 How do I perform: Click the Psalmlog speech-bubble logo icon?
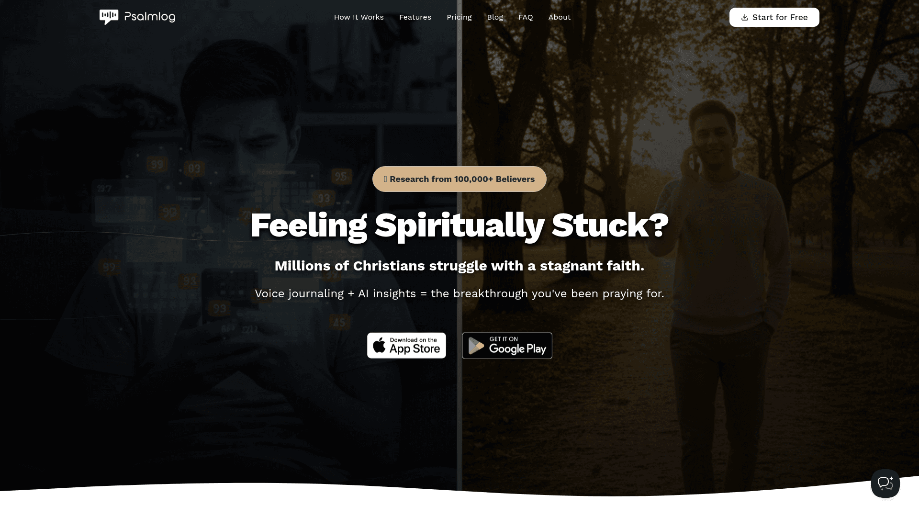pyautogui.click(x=109, y=17)
